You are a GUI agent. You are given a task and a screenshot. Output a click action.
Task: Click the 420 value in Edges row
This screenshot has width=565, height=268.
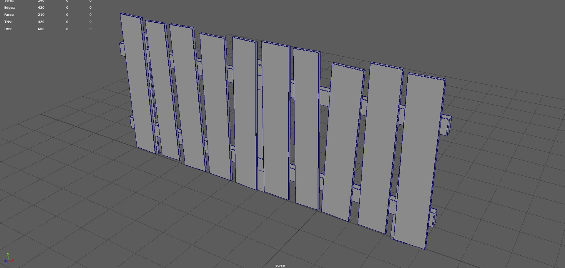pos(41,8)
